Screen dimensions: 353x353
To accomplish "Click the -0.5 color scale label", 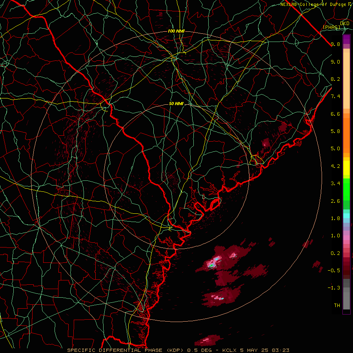I will (334, 270).
